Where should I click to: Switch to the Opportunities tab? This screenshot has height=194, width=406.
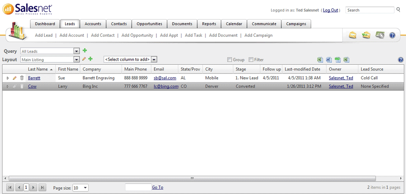point(149,24)
